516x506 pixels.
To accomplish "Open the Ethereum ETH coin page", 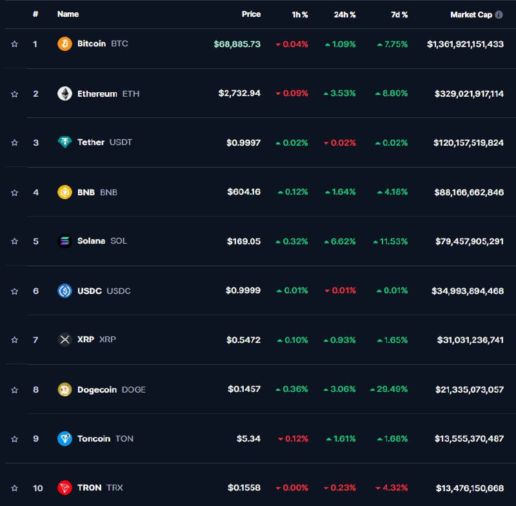I will (x=108, y=93).
